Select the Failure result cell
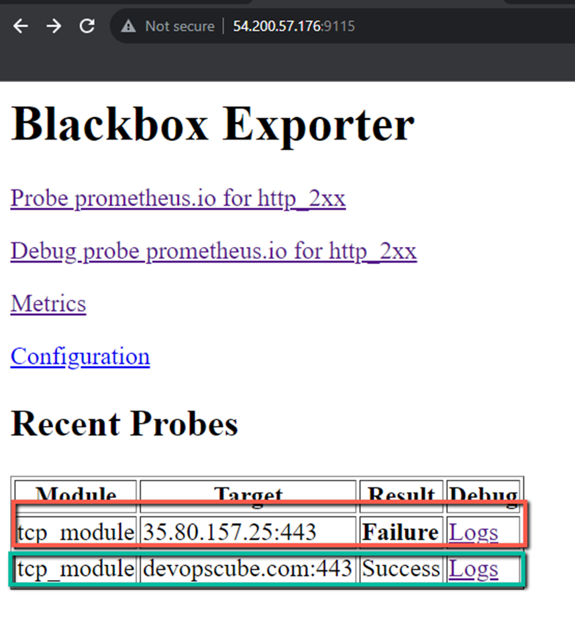The image size is (575, 629). [400, 532]
